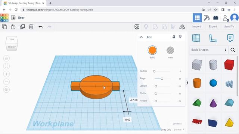
Task: Click the Send To button
Action: [229, 26]
